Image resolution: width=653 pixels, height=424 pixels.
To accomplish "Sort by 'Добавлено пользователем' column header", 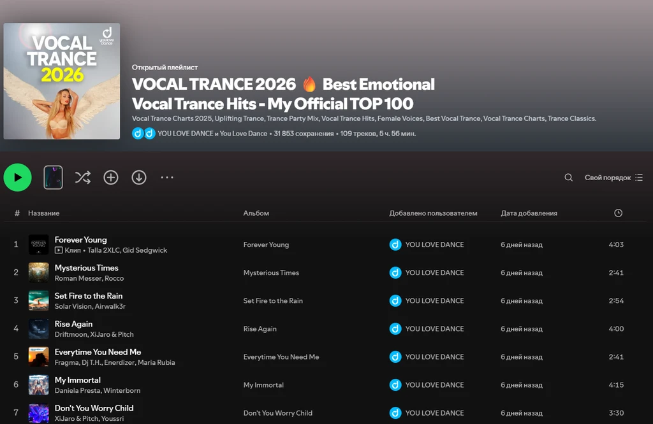I will [x=433, y=213].
